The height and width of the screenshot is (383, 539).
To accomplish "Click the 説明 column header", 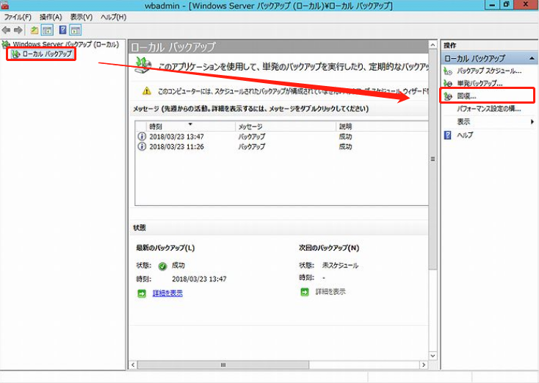I will 382,126.
